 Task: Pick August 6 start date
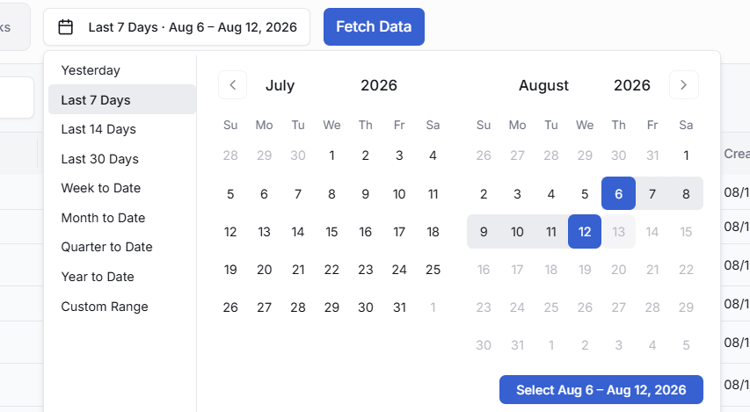click(x=618, y=193)
